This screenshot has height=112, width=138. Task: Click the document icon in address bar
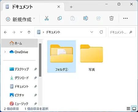39,32
